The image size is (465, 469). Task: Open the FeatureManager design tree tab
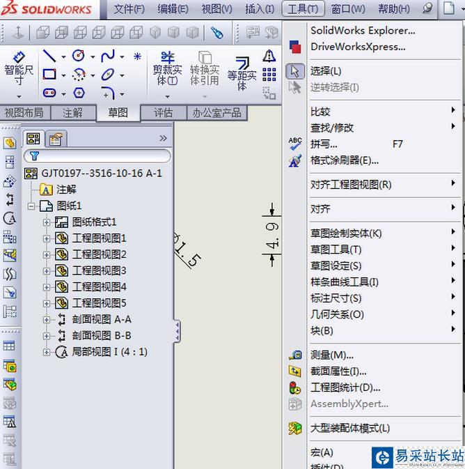click(33, 139)
